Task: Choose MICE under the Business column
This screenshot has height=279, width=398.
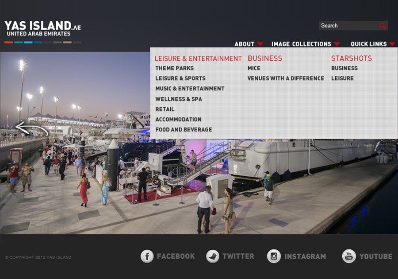Action: pos(254,68)
